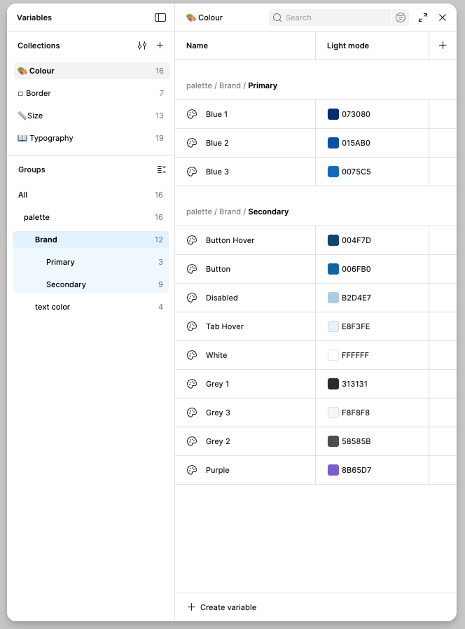Collapse the palette group

click(x=36, y=217)
